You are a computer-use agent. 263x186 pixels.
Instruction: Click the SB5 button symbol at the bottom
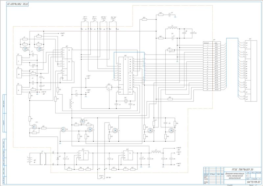click(x=101, y=177)
